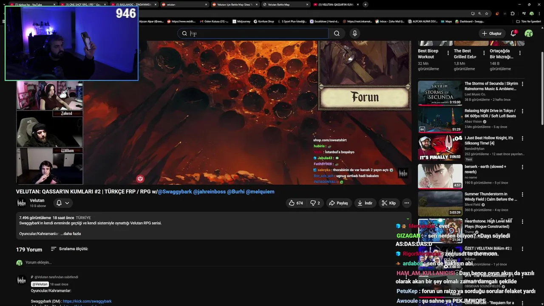The height and width of the screenshot is (306, 544).
Task: Open berserk - earth (slowed + reverb) thumbnail
Action: coord(440,176)
